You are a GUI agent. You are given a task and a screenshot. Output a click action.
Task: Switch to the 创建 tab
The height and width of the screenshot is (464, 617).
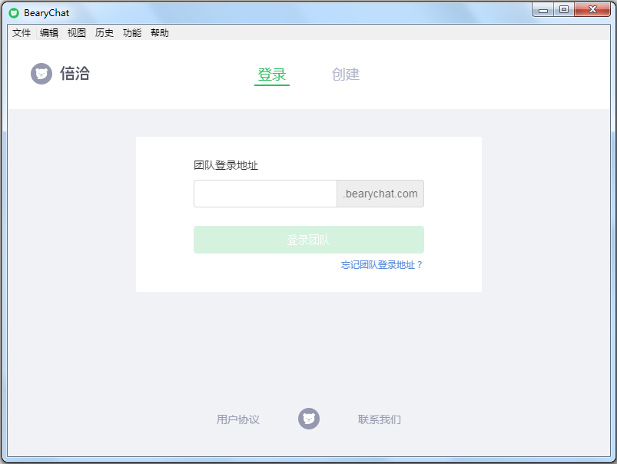[x=346, y=75]
